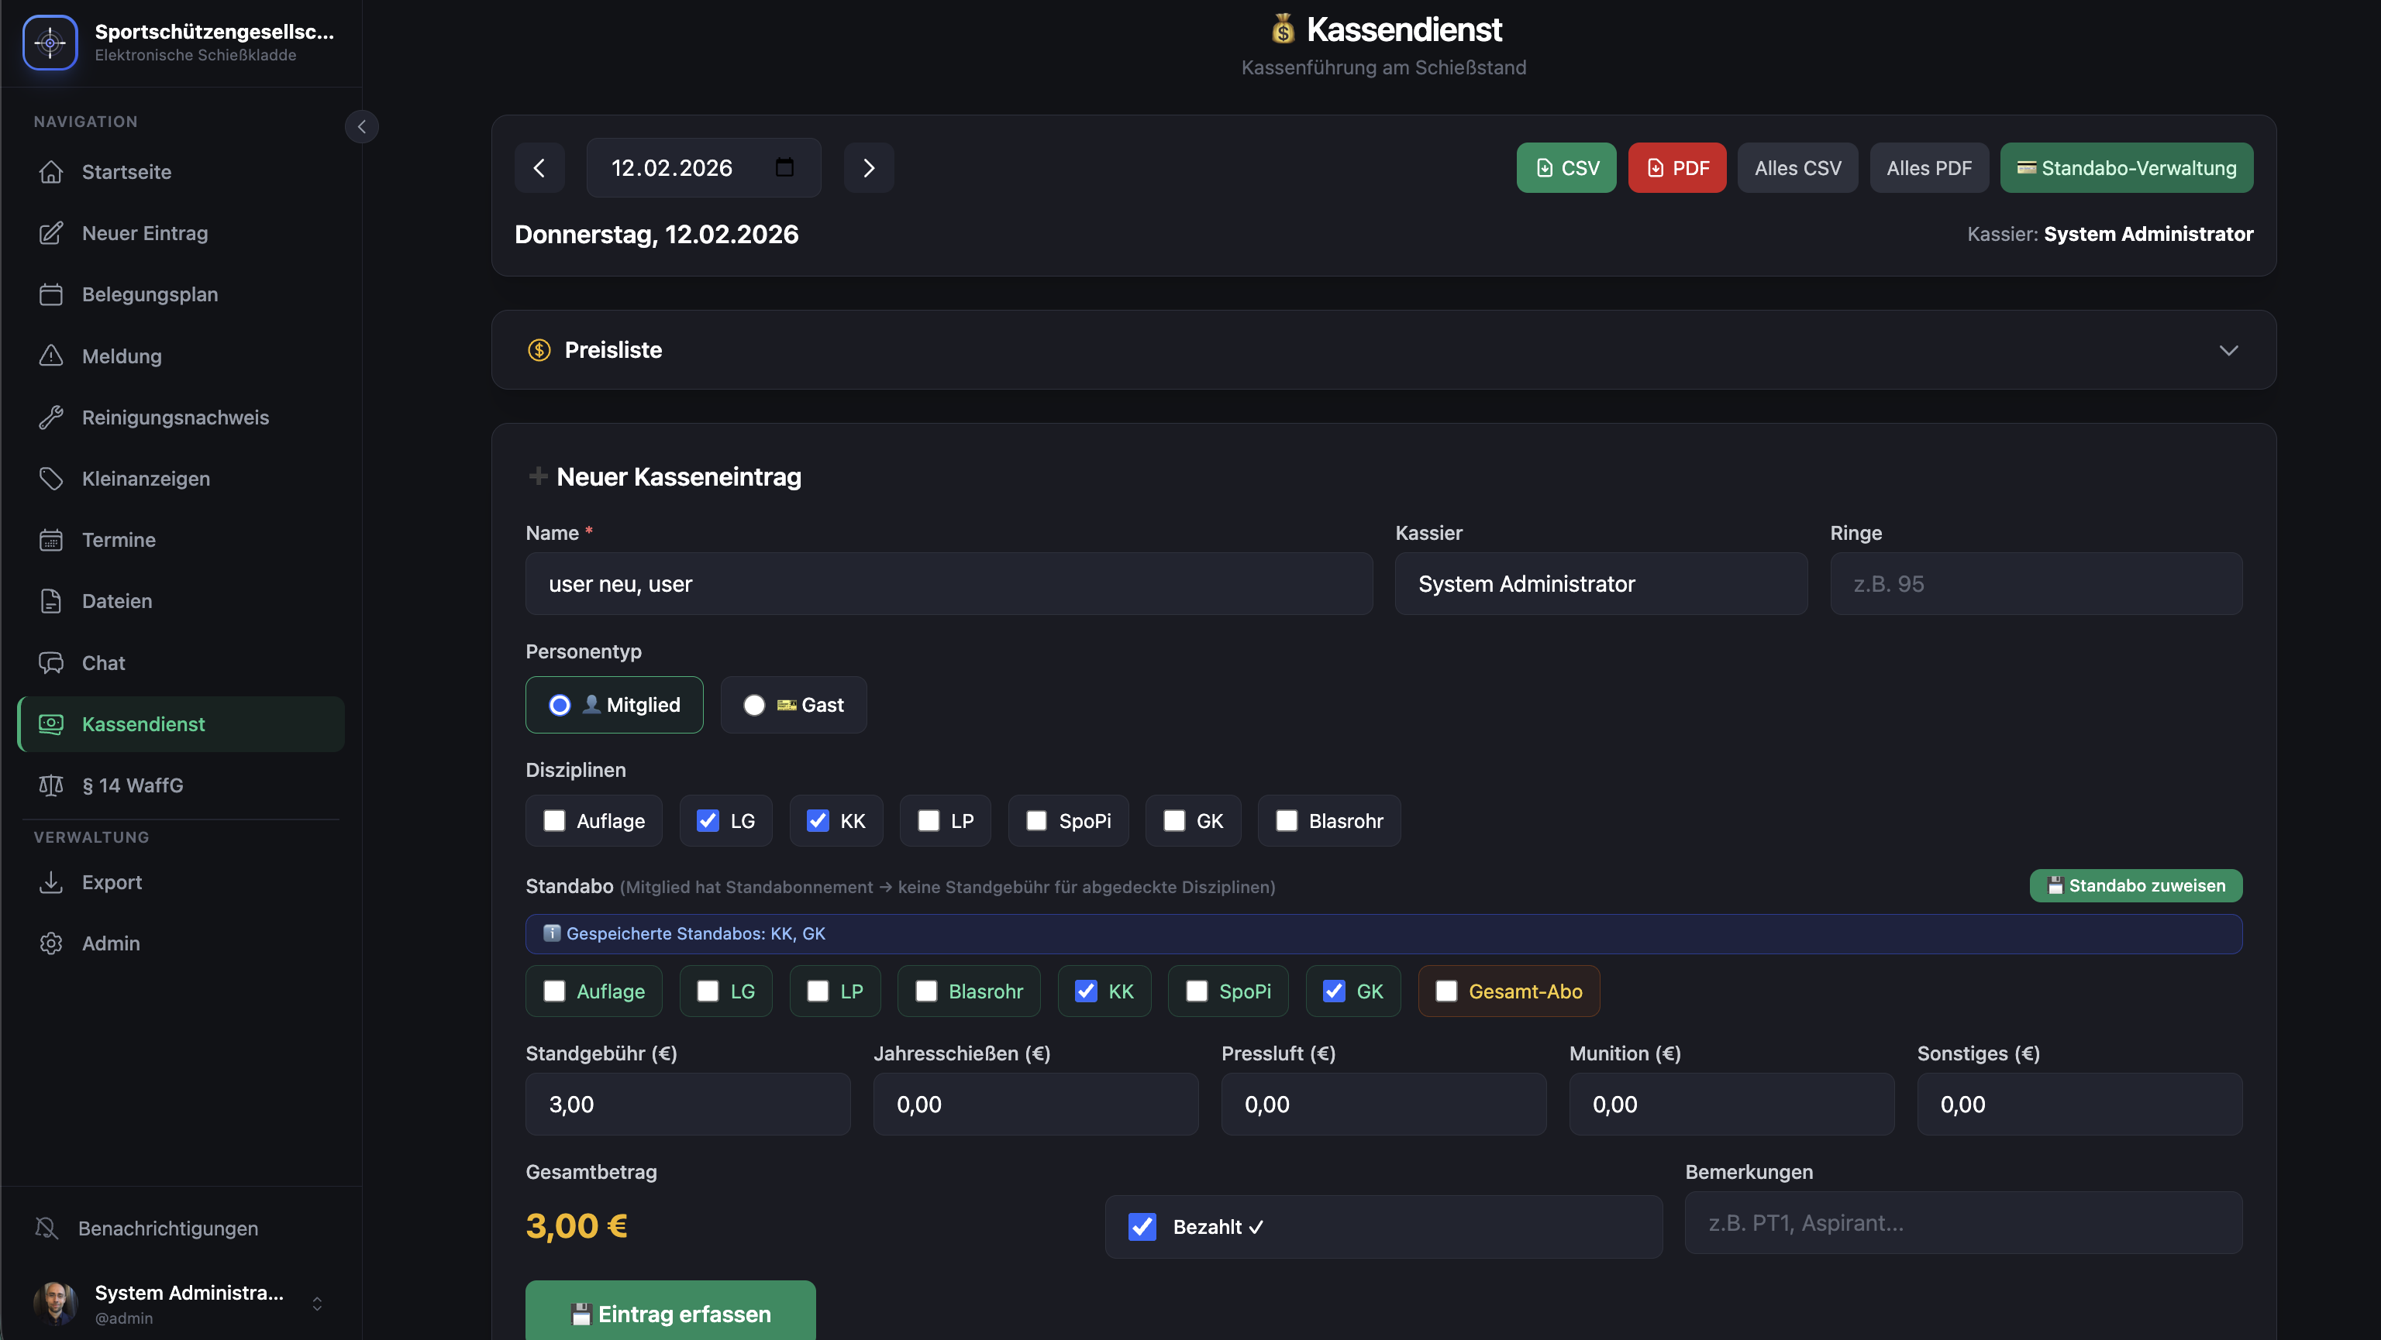Collapse the sidebar with chevron button
Viewport: 2381px width, 1340px height.
361,126
